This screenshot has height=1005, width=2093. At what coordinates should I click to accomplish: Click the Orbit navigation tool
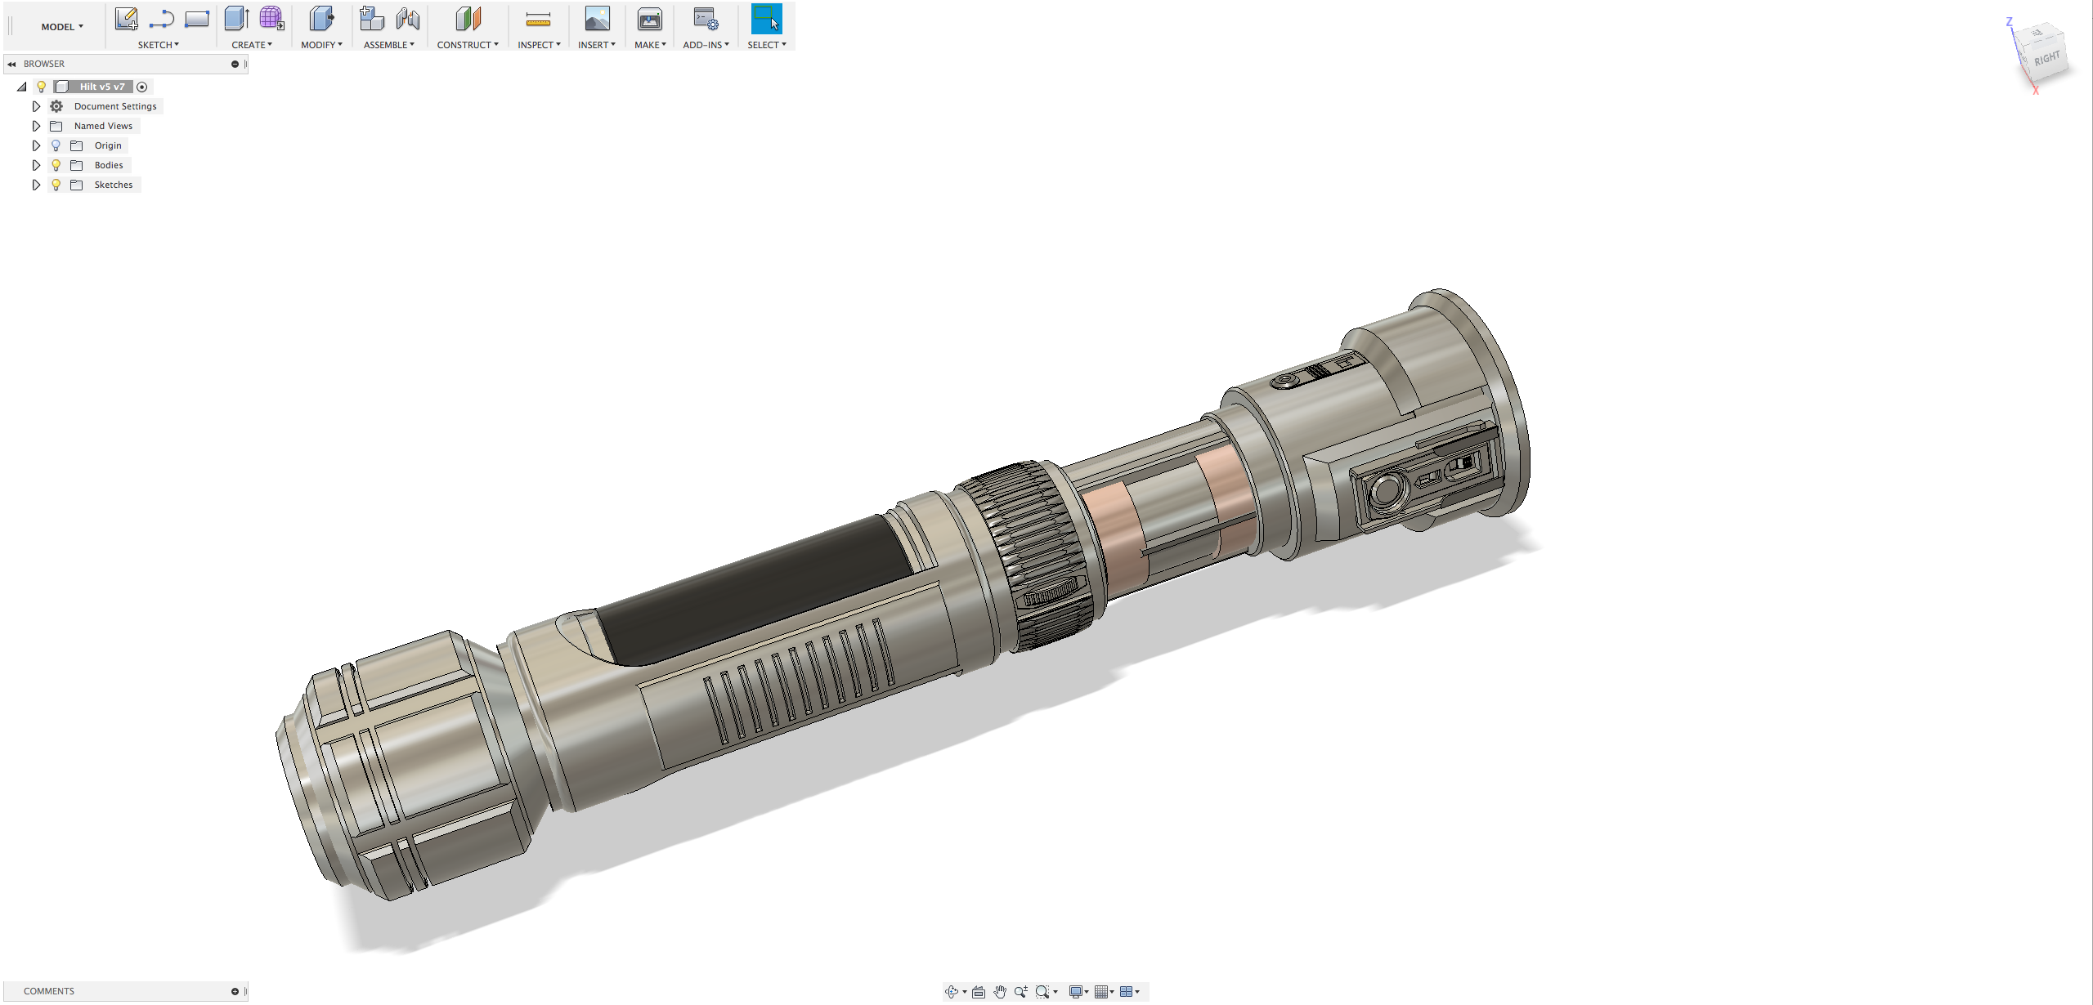pyautogui.click(x=952, y=991)
